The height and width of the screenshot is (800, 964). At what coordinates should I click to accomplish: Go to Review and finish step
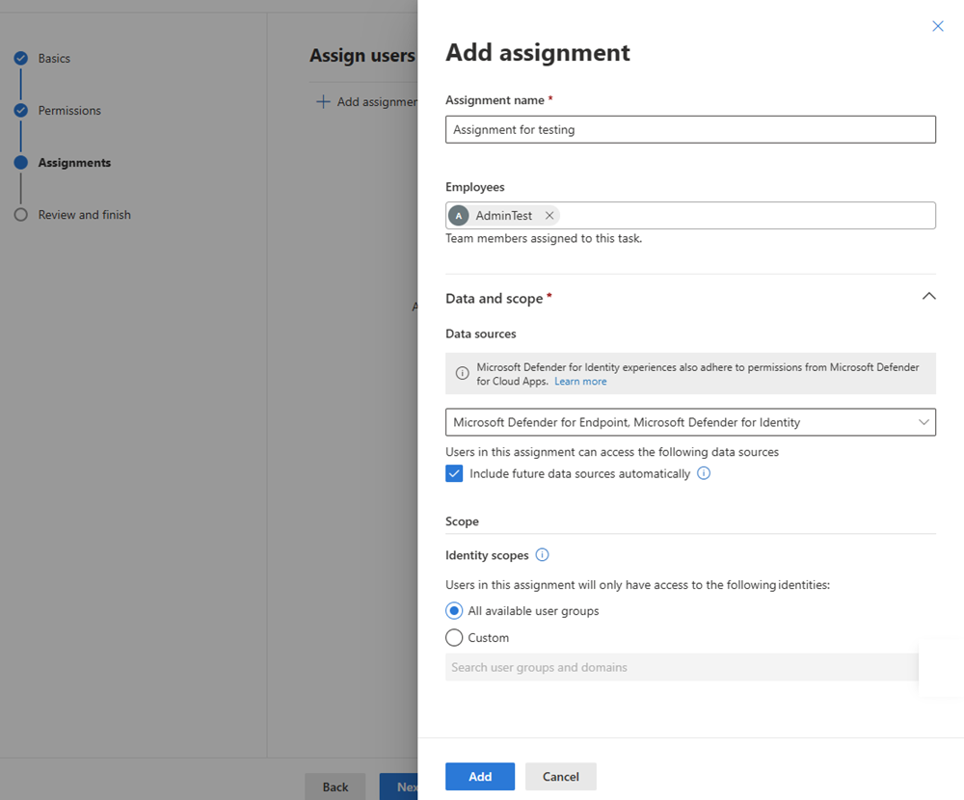84,215
